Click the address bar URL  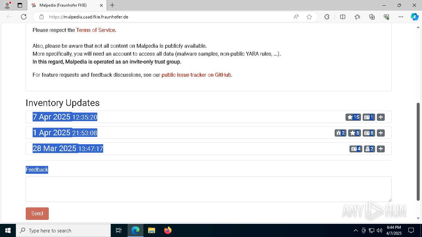coord(89,17)
